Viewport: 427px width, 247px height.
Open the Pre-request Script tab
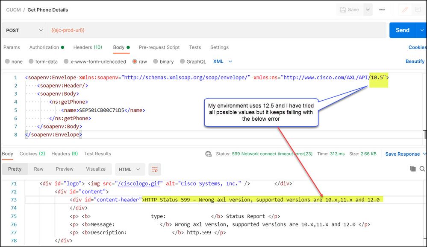(x=159, y=47)
